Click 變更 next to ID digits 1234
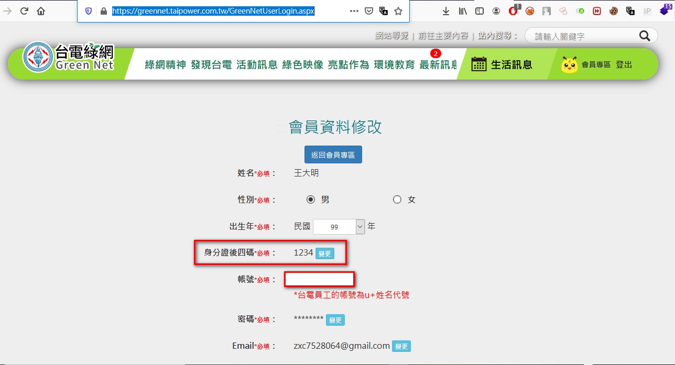Image resolution: width=675 pixels, height=365 pixels. pyautogui.click(x=325, y=253)
